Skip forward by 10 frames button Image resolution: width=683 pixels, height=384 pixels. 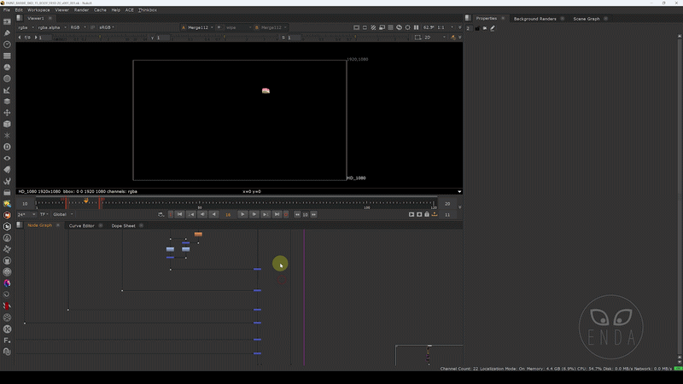[313, 214]
